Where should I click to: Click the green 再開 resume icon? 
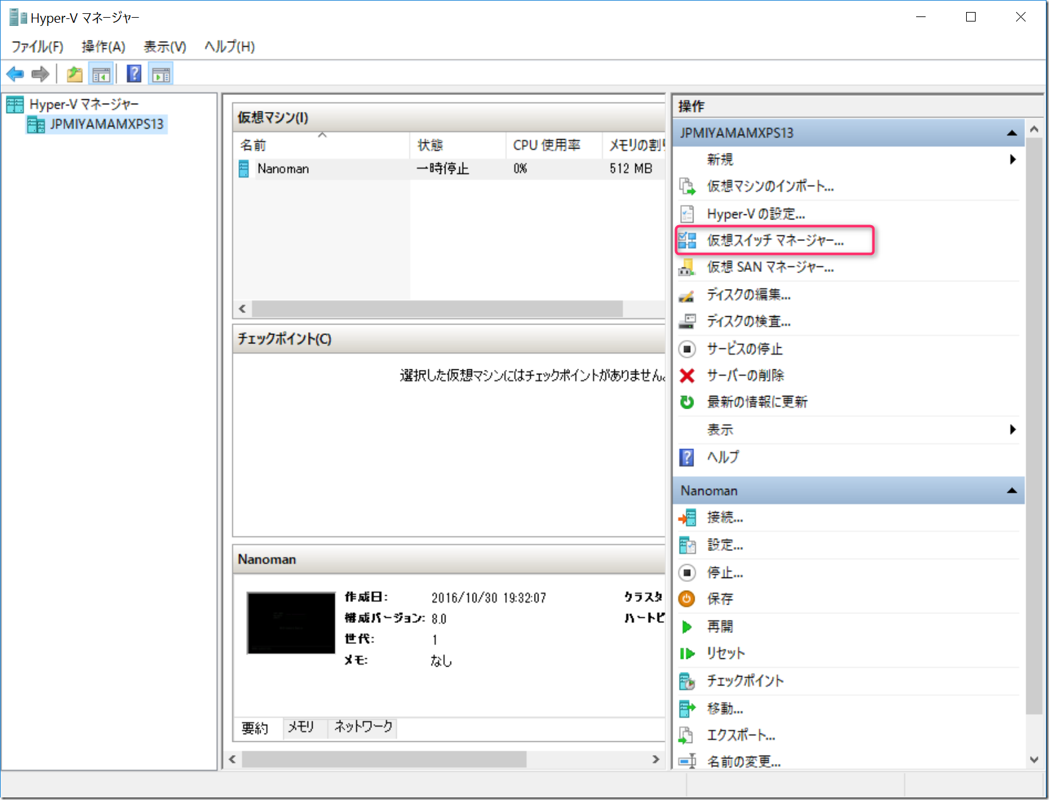[687, 627]
